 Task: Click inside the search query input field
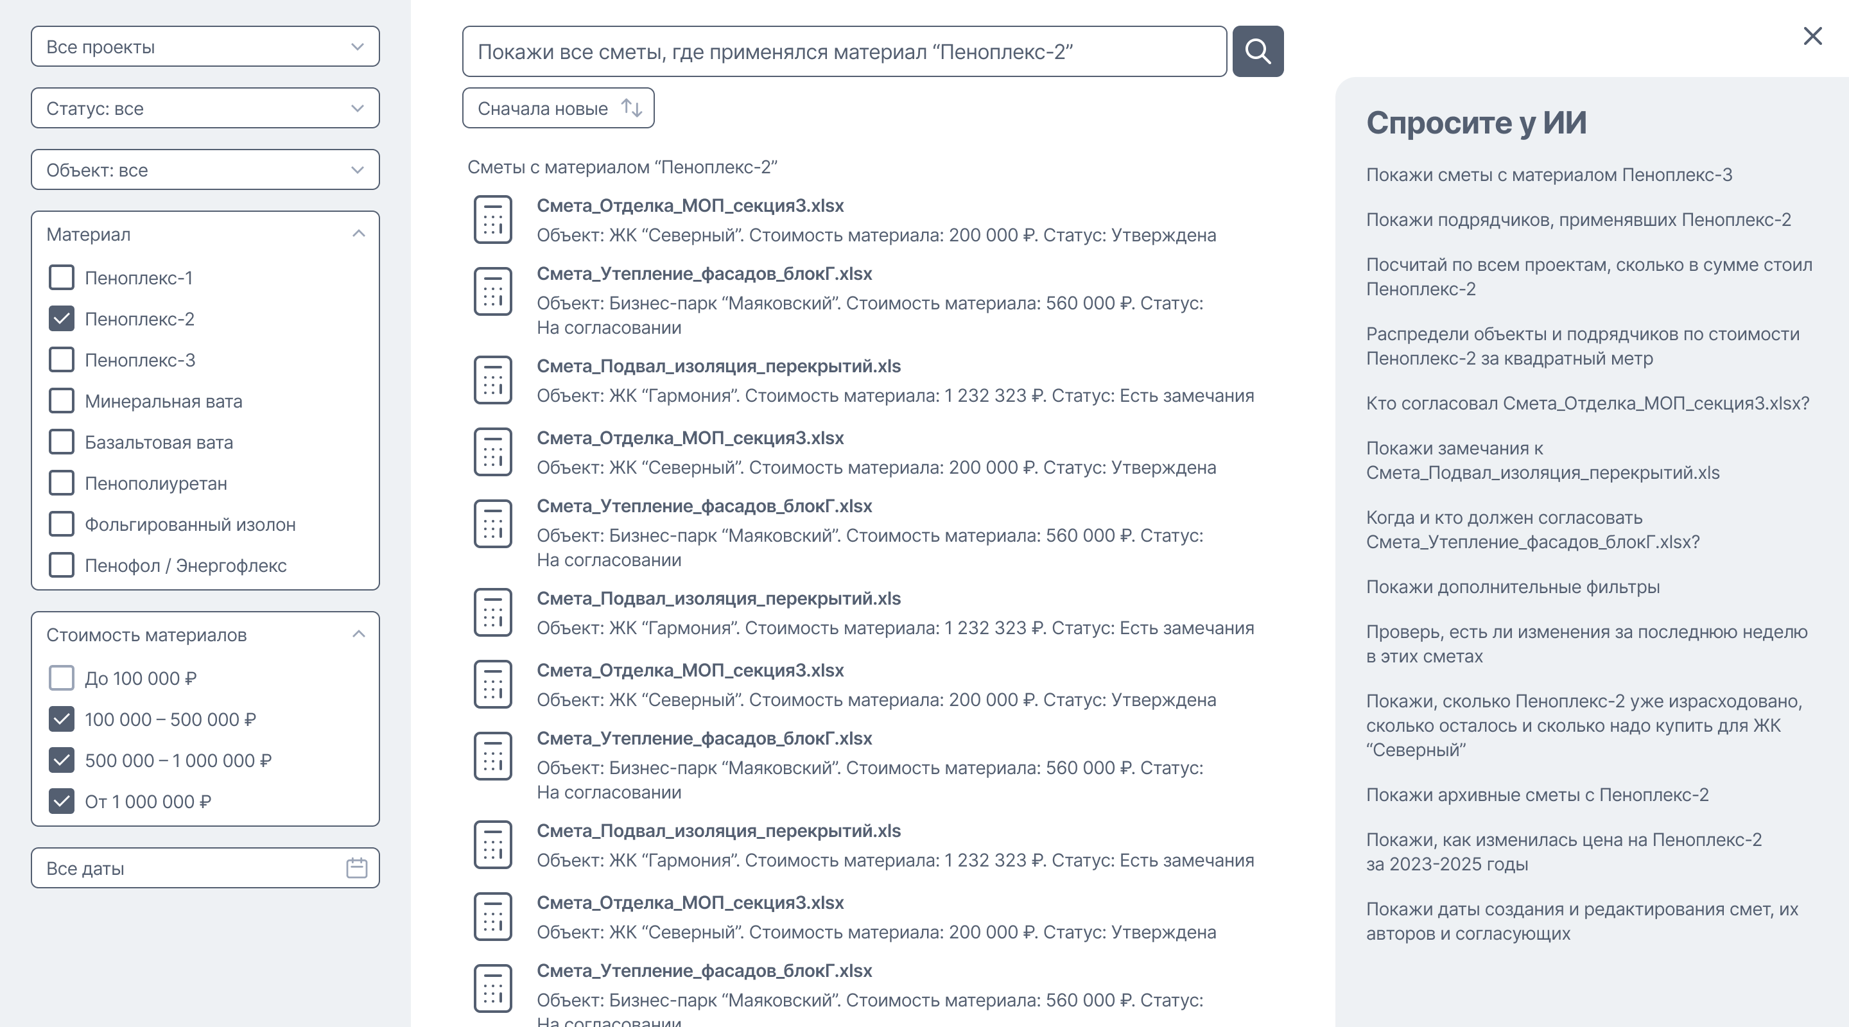844,52
